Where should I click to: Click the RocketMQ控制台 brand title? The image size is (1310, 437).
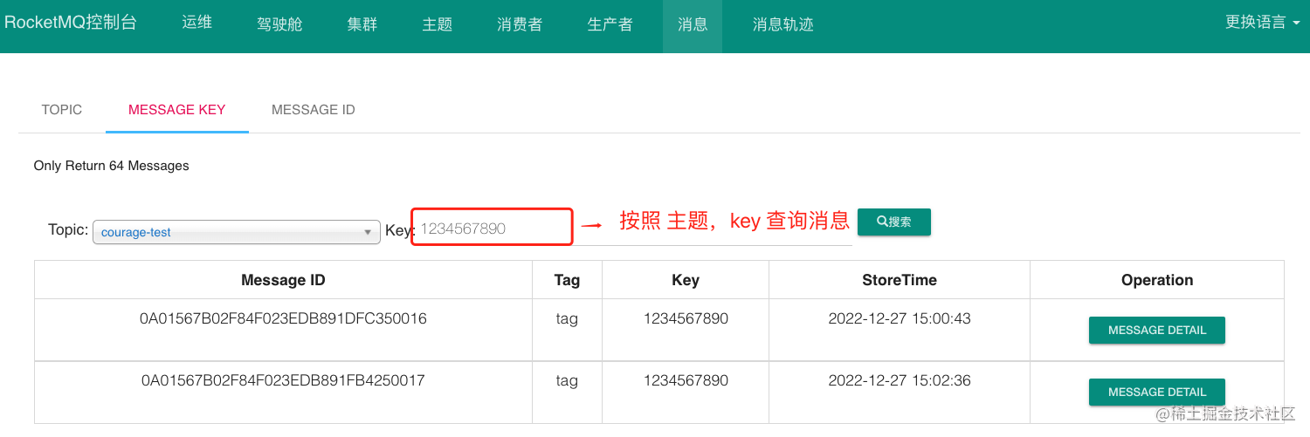[x=71, y=24]
